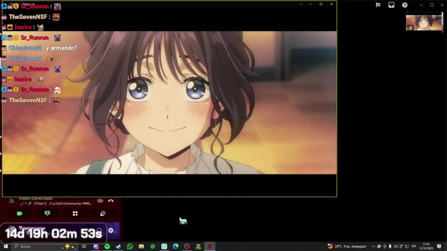
Task: Open the recording app with red dot
Action: [187, 246]
